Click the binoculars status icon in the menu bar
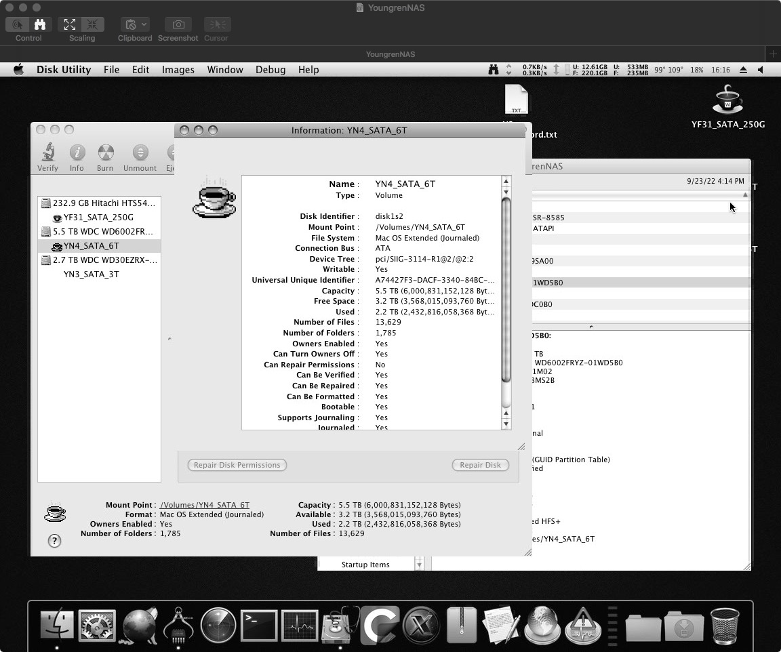The width and height of the screenshot is (781, 652). click(x=493, y=70)
